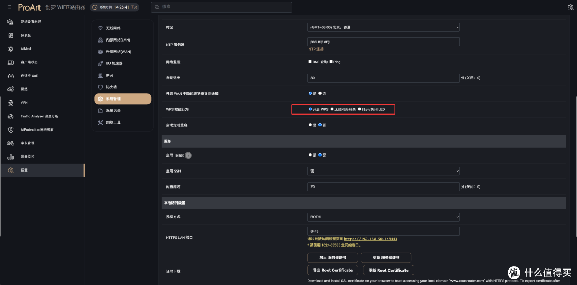Image resolution: width=577 pixels, height=285 pixels.
Task: Click 更新 服务器证书 button
Action: point(386,257)
